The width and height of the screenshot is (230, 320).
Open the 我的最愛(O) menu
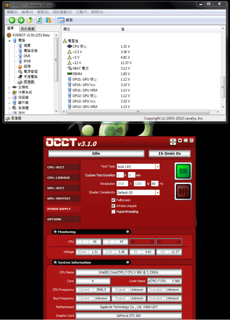(x=62, y=12)
